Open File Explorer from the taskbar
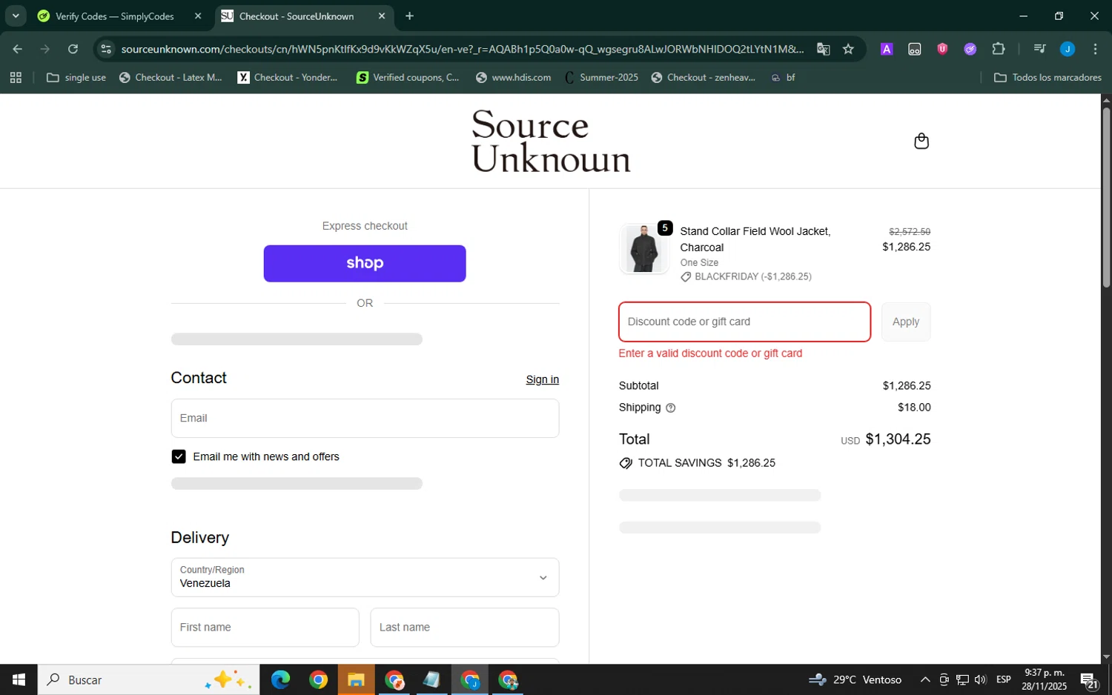The width and height of the screenshot is (1112, 695). click(356, 679)
